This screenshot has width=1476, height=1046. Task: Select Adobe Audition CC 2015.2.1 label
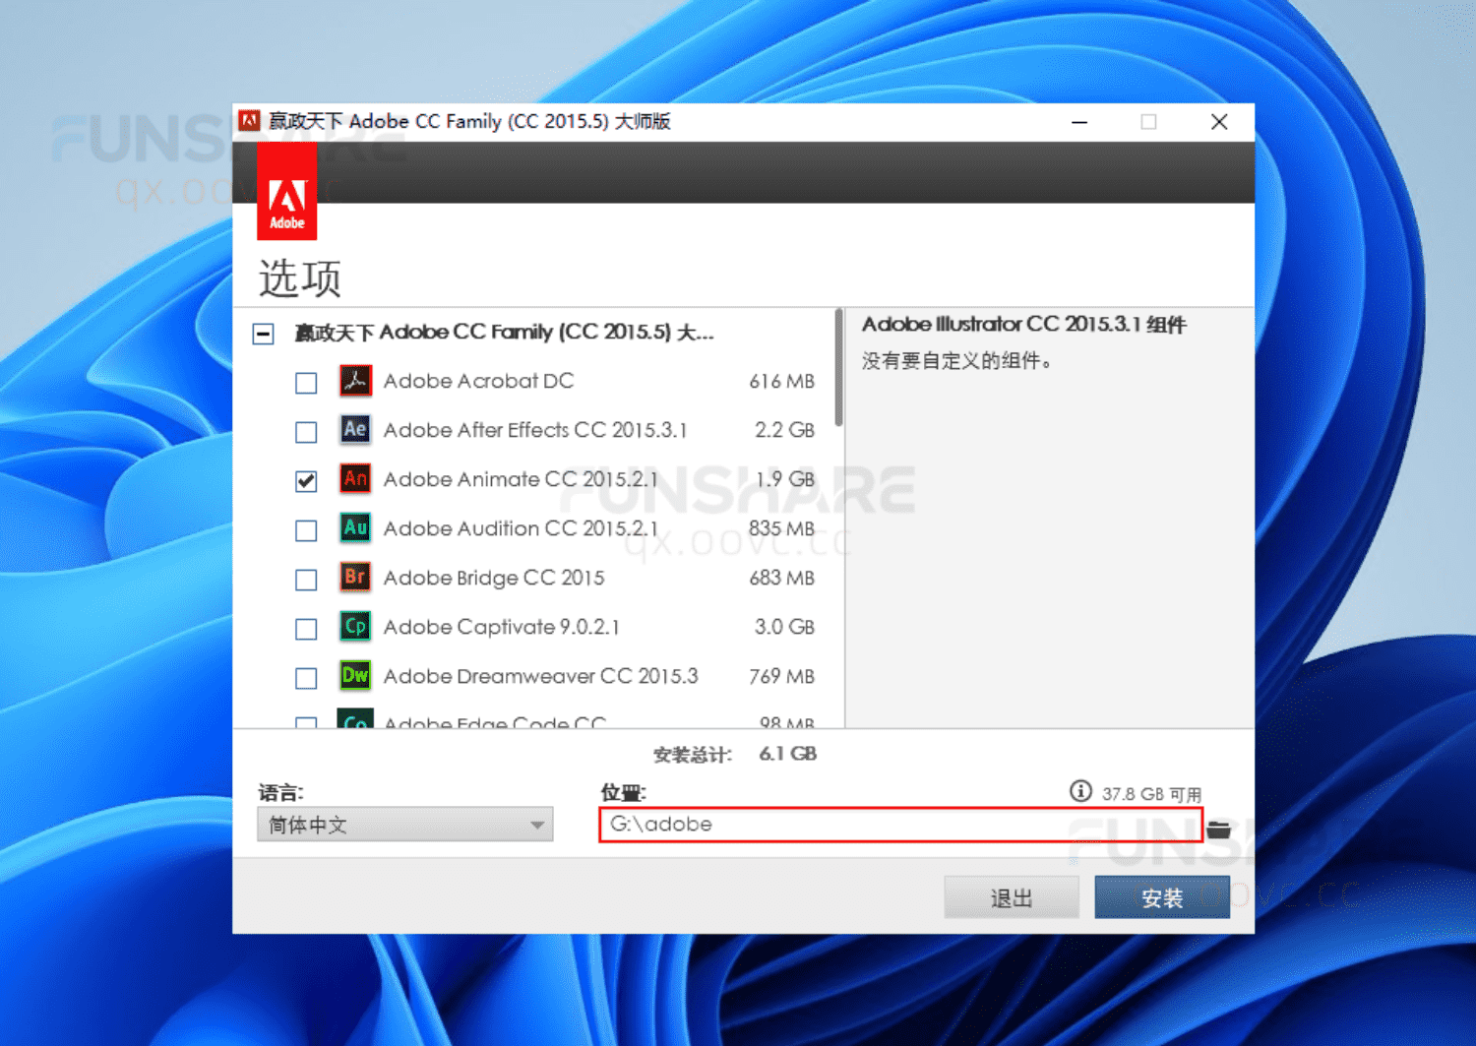(x=521, y=528)
